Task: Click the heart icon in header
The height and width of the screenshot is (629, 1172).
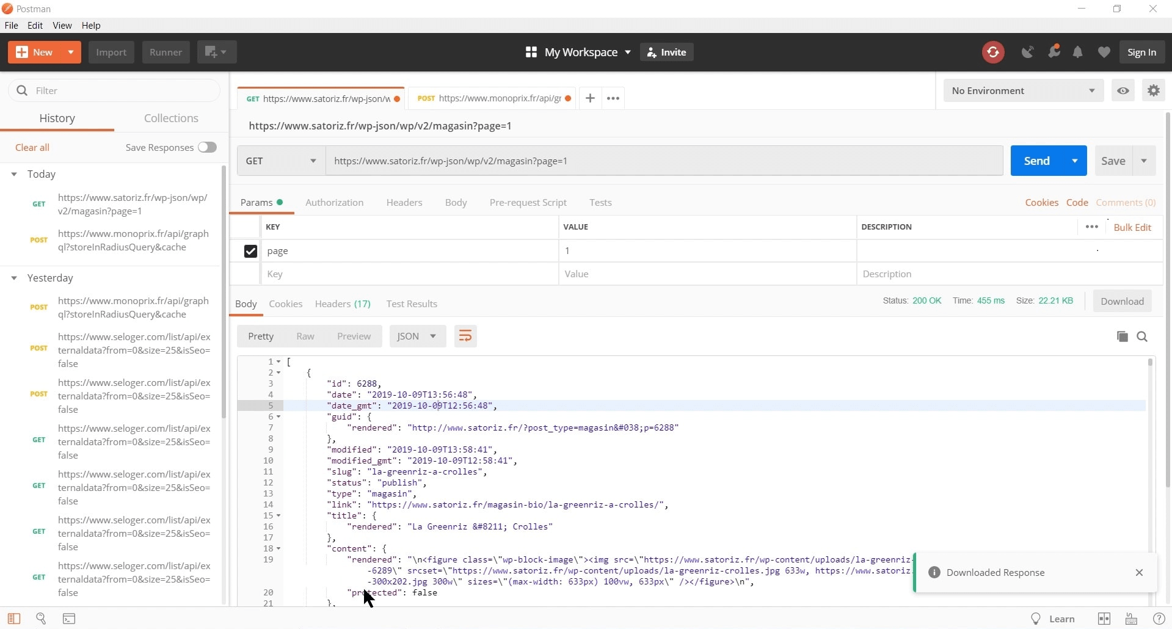Action: (1104, 53)
